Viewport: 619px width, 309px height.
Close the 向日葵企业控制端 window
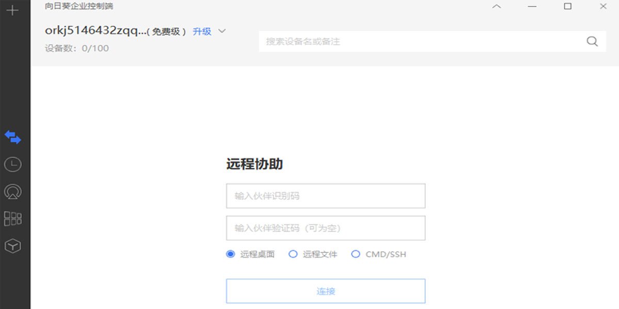coord(603,7)
